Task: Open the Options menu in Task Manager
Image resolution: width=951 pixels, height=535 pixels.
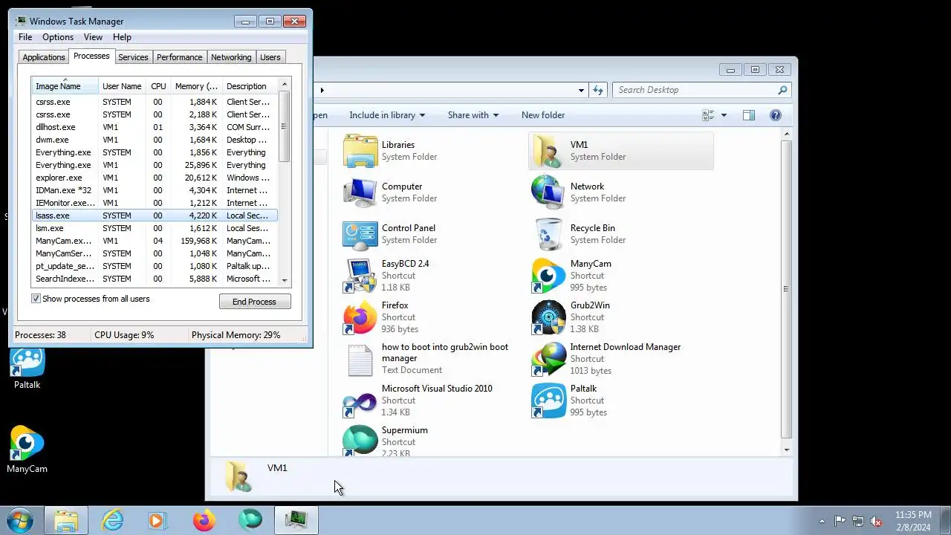Action: tap(58, 37)
